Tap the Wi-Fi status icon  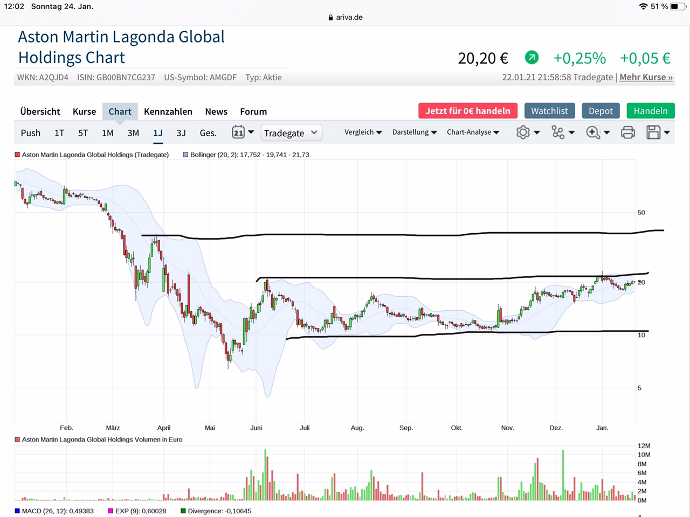[643, 6]
